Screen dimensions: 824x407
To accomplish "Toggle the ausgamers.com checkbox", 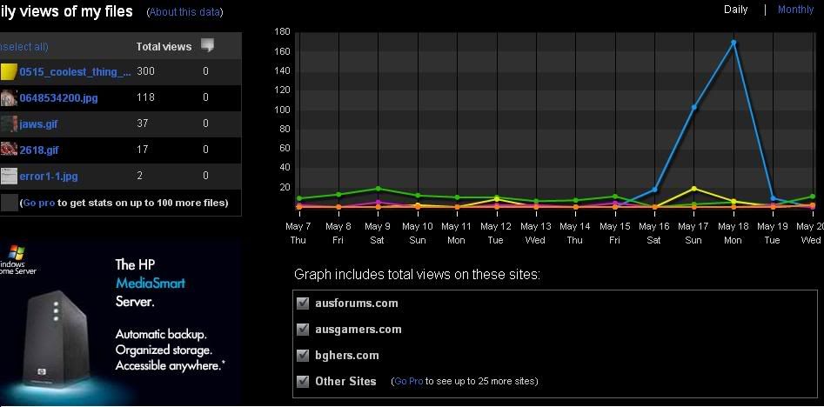I will coord(303,330).
